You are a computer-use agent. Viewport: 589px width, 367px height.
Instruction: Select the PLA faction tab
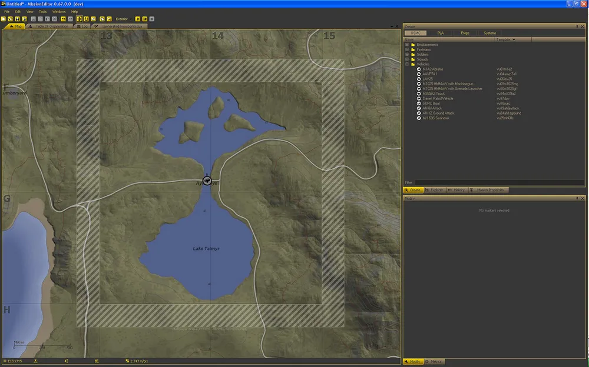click(440, 33)
